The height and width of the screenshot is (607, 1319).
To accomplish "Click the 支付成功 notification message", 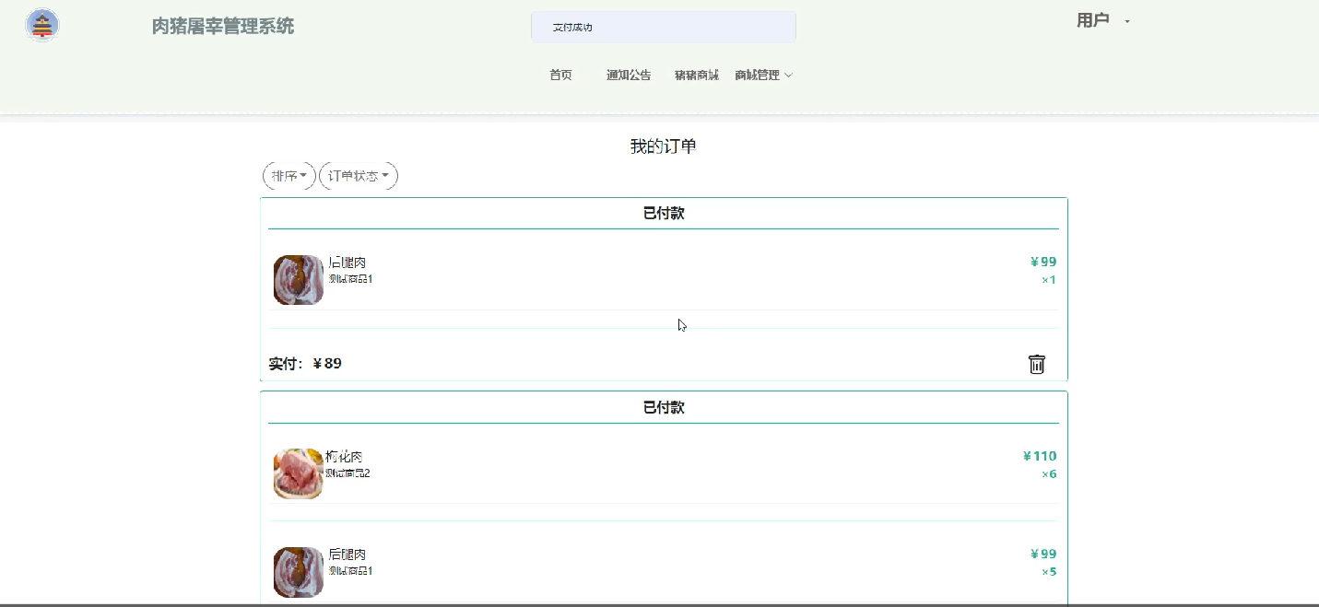I will [572, 28].
